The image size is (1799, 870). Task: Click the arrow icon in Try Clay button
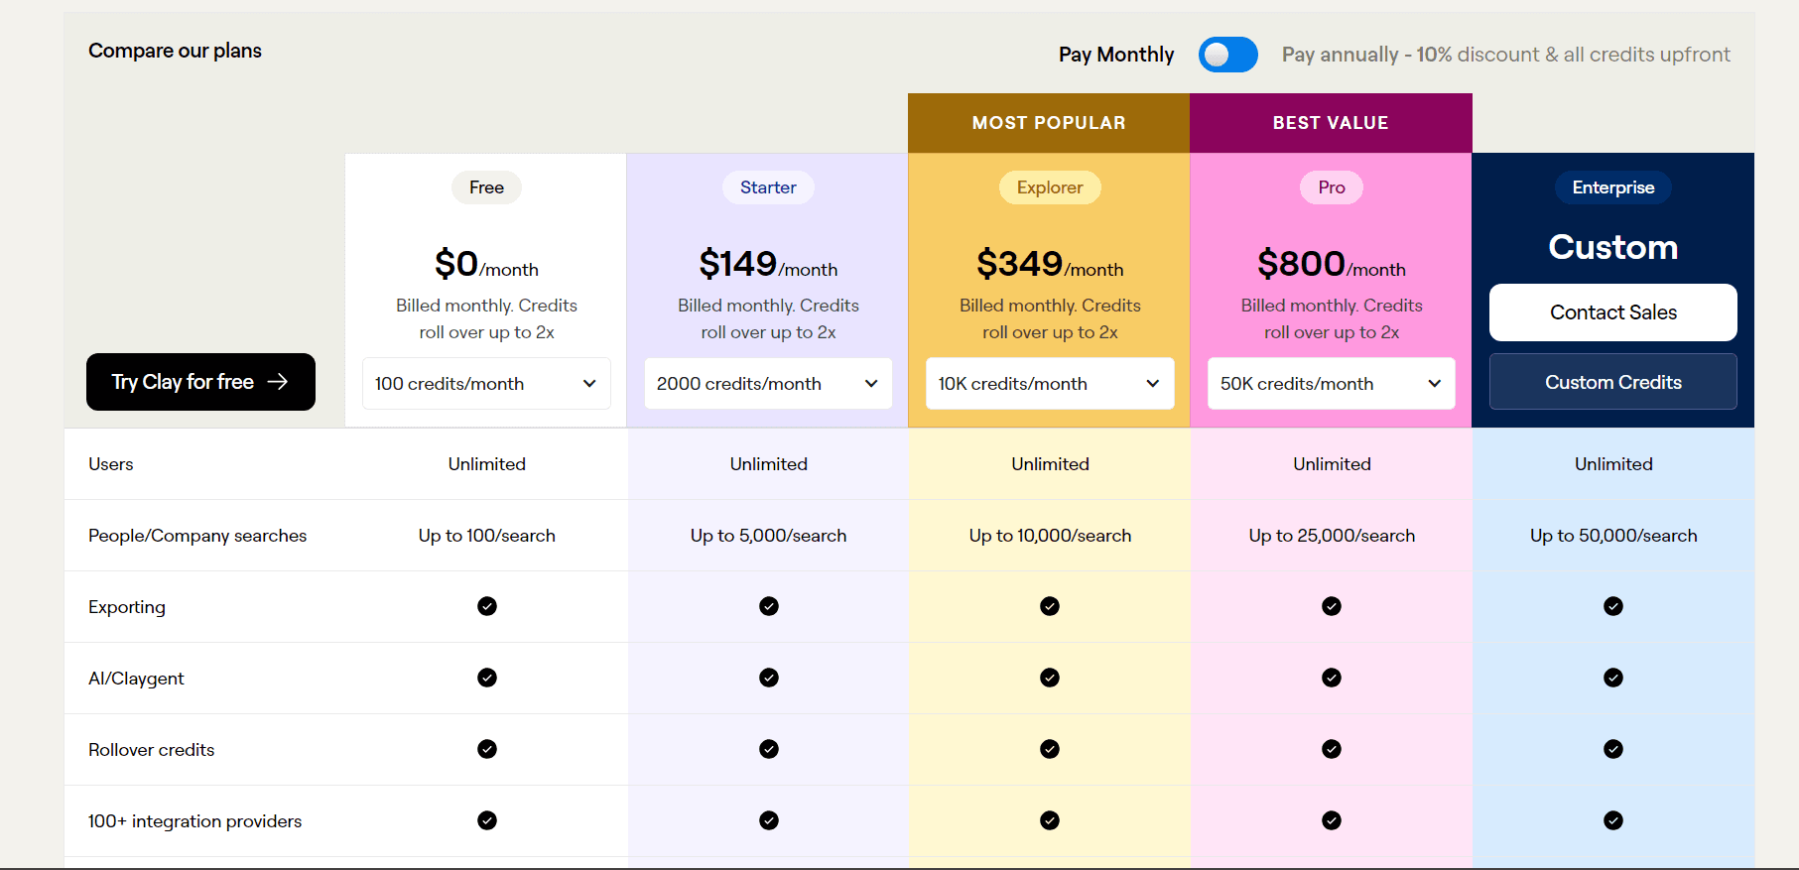(278, 382)
